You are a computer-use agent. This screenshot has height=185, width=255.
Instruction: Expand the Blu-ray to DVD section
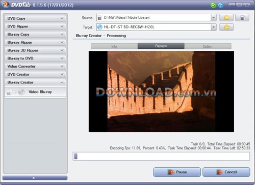[x=35, y=58]
